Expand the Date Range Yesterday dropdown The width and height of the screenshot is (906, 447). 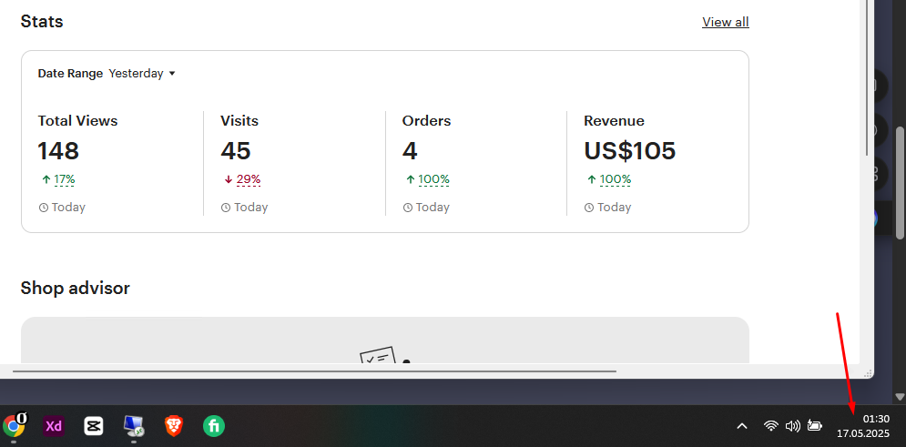142,74
